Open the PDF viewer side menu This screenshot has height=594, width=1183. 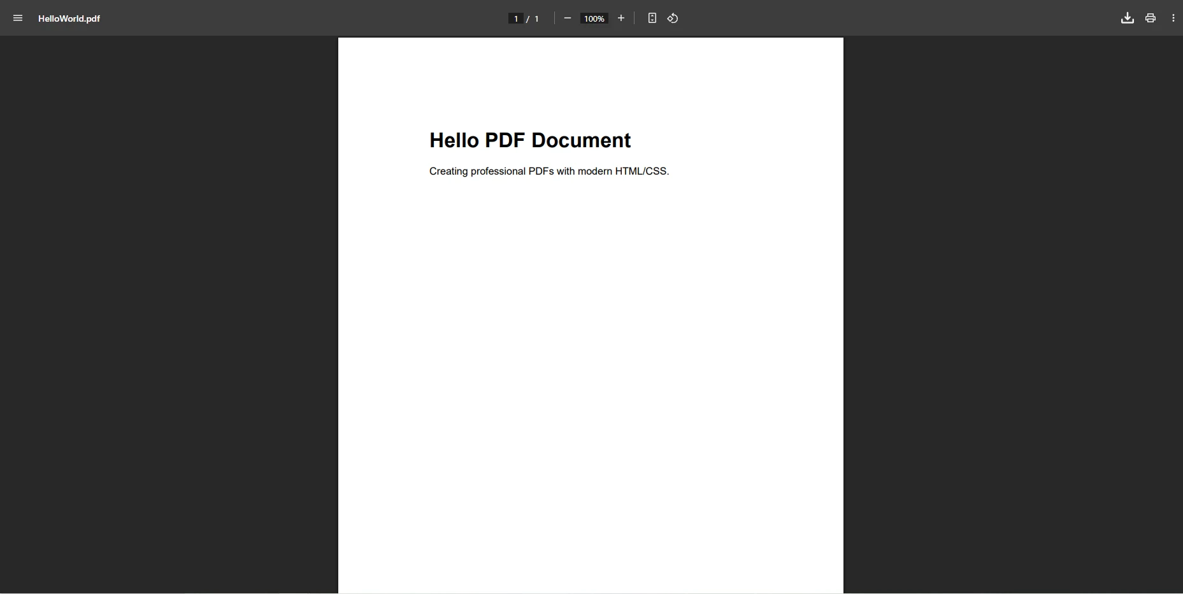click(x=18, y=18)
